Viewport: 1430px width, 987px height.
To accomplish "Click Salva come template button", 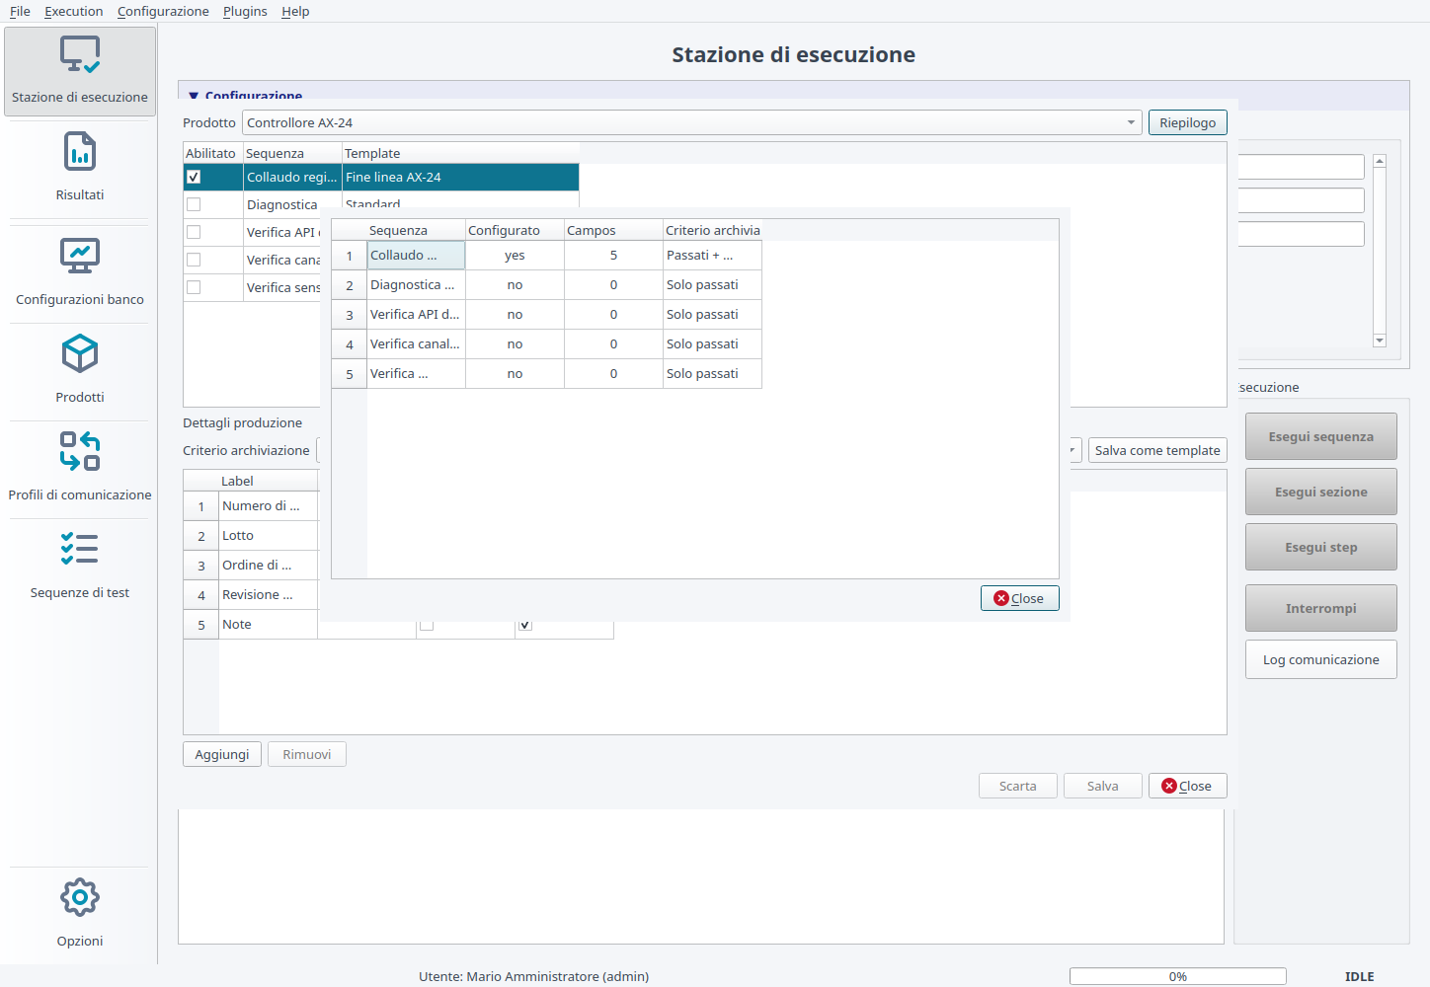I will (x=1157, y=450).
